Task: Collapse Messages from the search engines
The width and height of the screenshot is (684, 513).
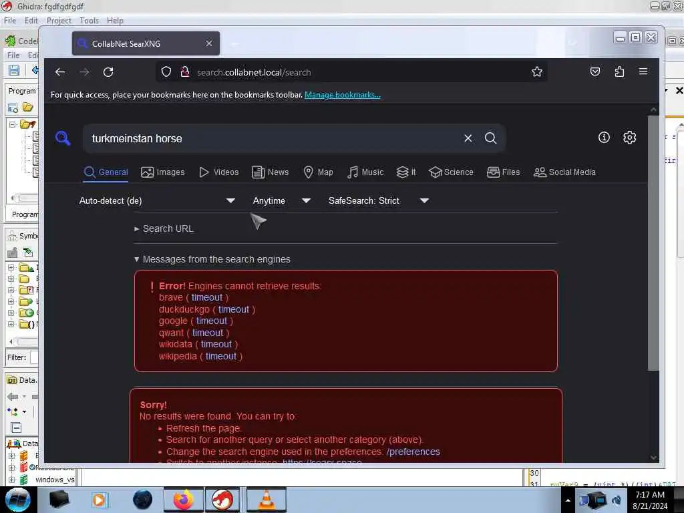Action: pos(212,259)
